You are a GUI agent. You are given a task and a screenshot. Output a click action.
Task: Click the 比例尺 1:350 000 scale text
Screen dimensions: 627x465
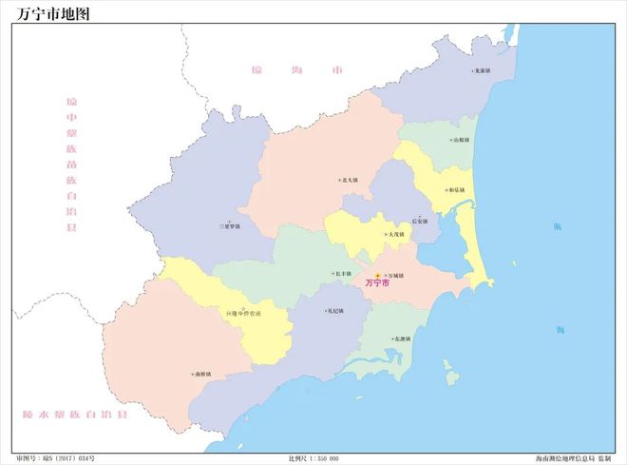313,457
